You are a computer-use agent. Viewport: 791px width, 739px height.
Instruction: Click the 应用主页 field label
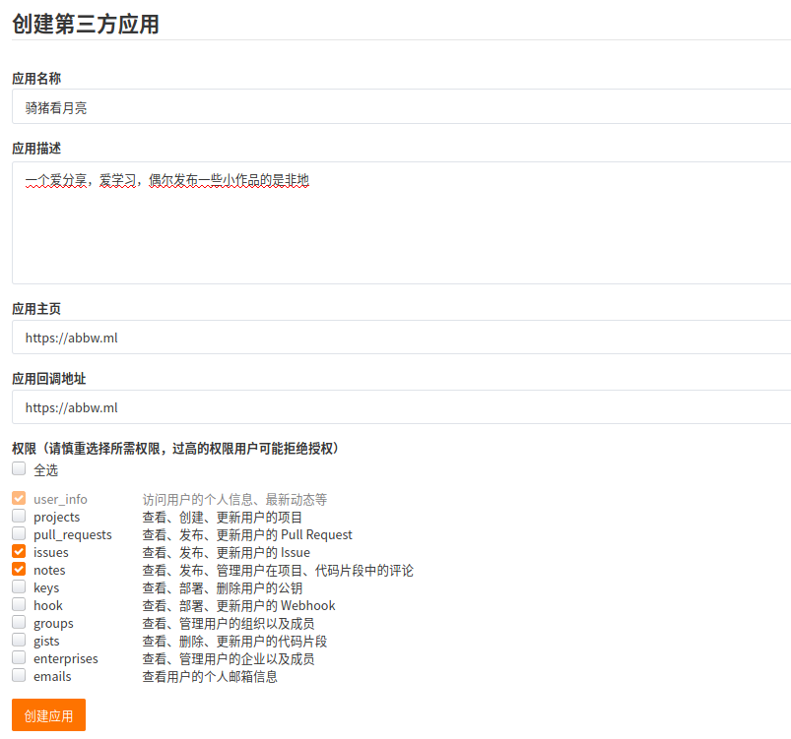[36, 309]
